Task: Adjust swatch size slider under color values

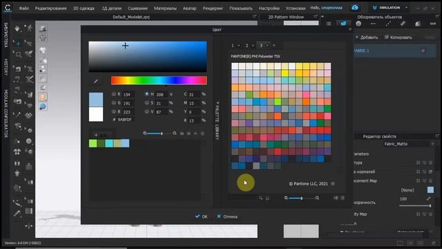Action: [x=155, y=133]
